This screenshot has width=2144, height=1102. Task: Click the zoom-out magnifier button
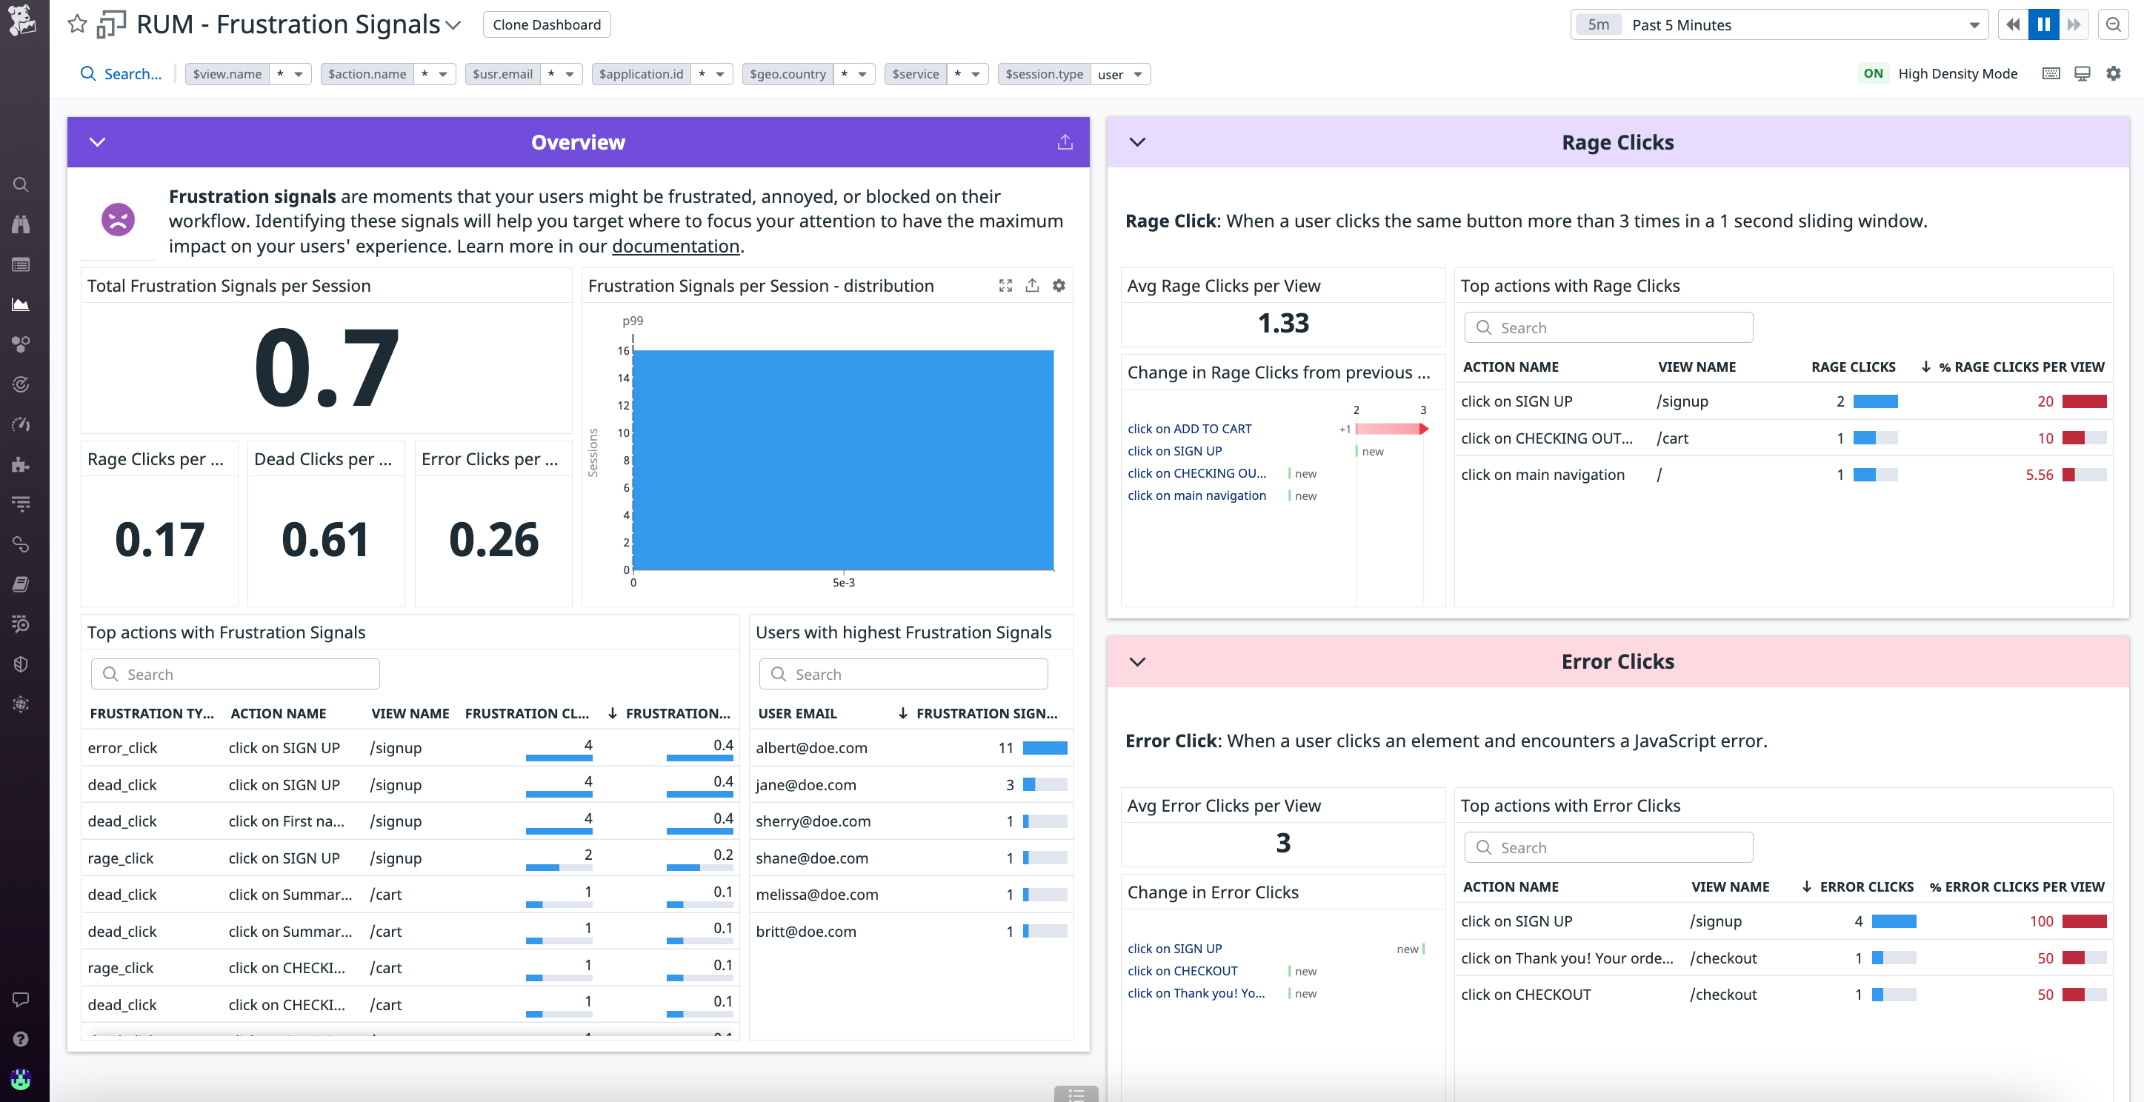(x=2114, y=24)
